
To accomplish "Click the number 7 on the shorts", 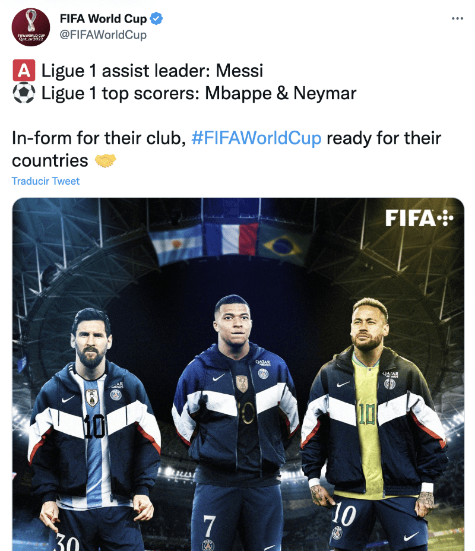I will point(209,526).
